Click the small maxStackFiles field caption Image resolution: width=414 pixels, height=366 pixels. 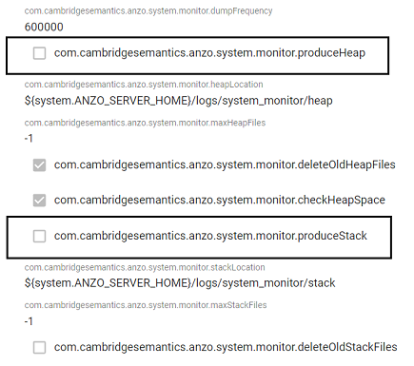coord(146,305)
